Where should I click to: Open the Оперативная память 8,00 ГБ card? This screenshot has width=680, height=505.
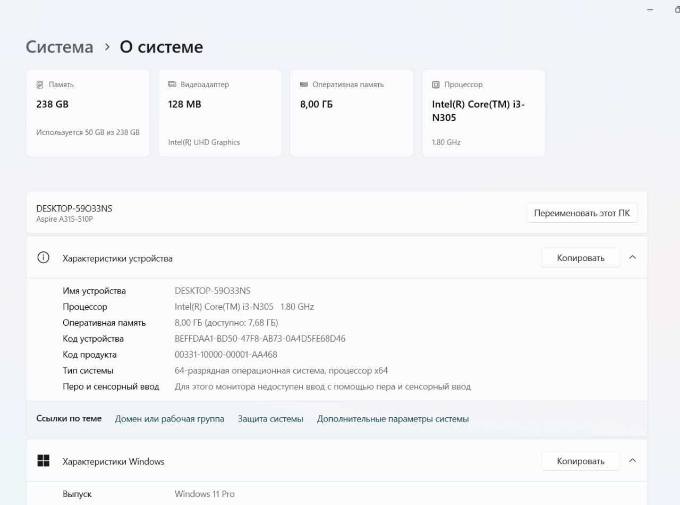pos(352,113)
